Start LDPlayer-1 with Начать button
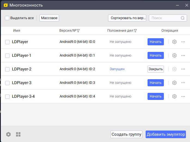The image size is (190, 142). 156,55
